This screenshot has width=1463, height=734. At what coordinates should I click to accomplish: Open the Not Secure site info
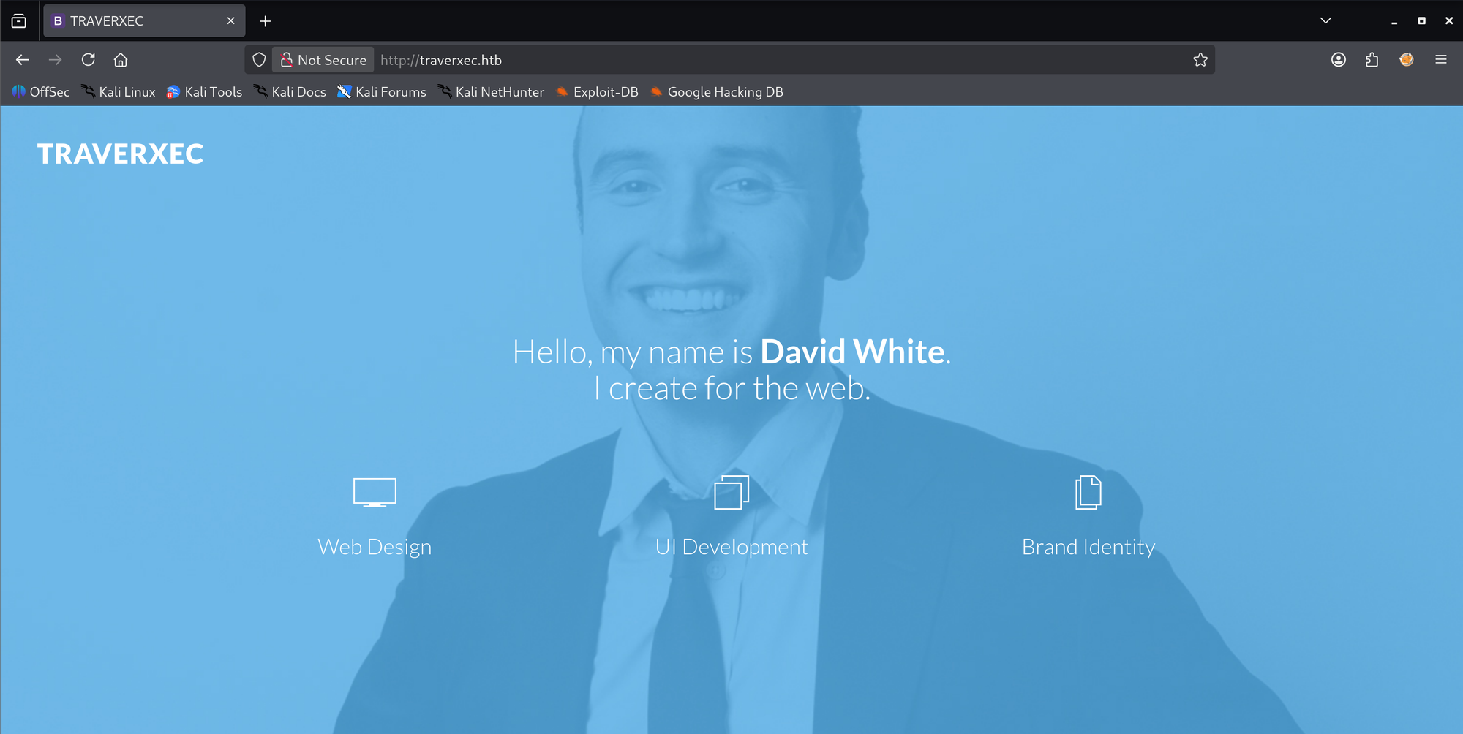[323, 60]
